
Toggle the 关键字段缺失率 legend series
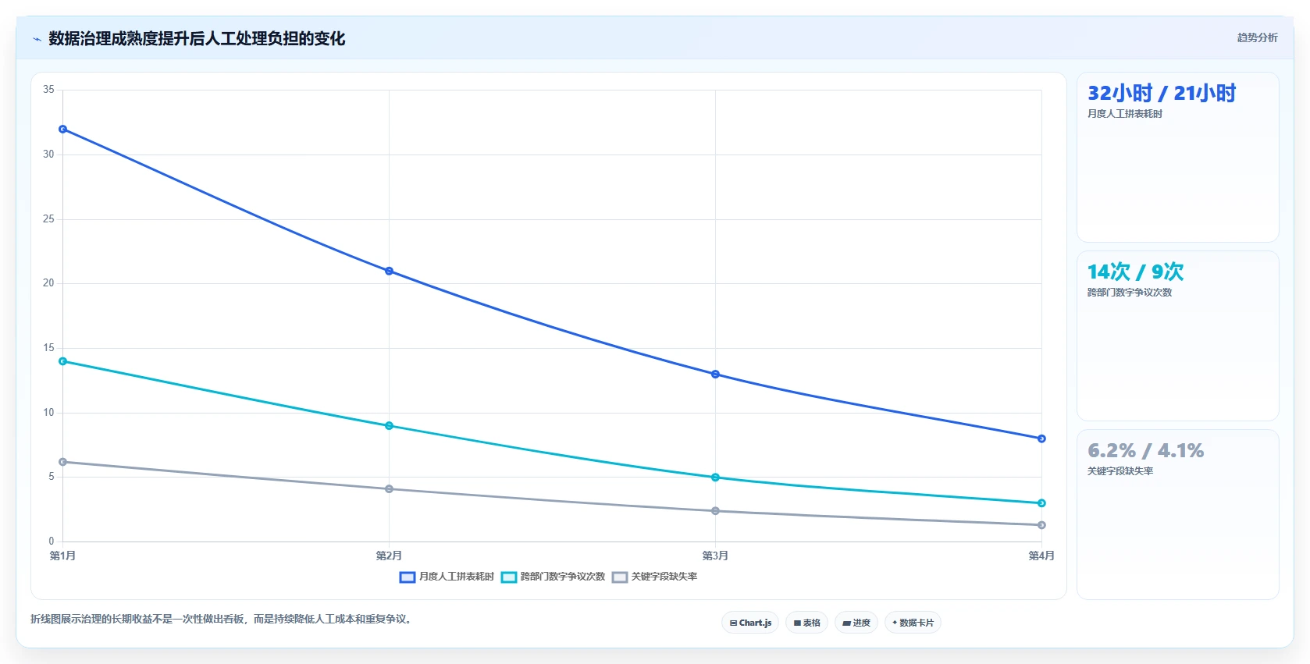(x=654, y=577)
